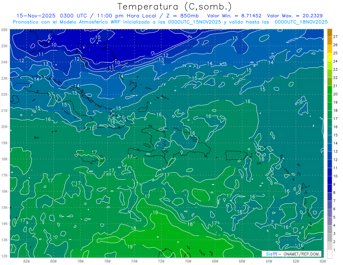Click the '70W' longitude axis label

coord(188,261)
